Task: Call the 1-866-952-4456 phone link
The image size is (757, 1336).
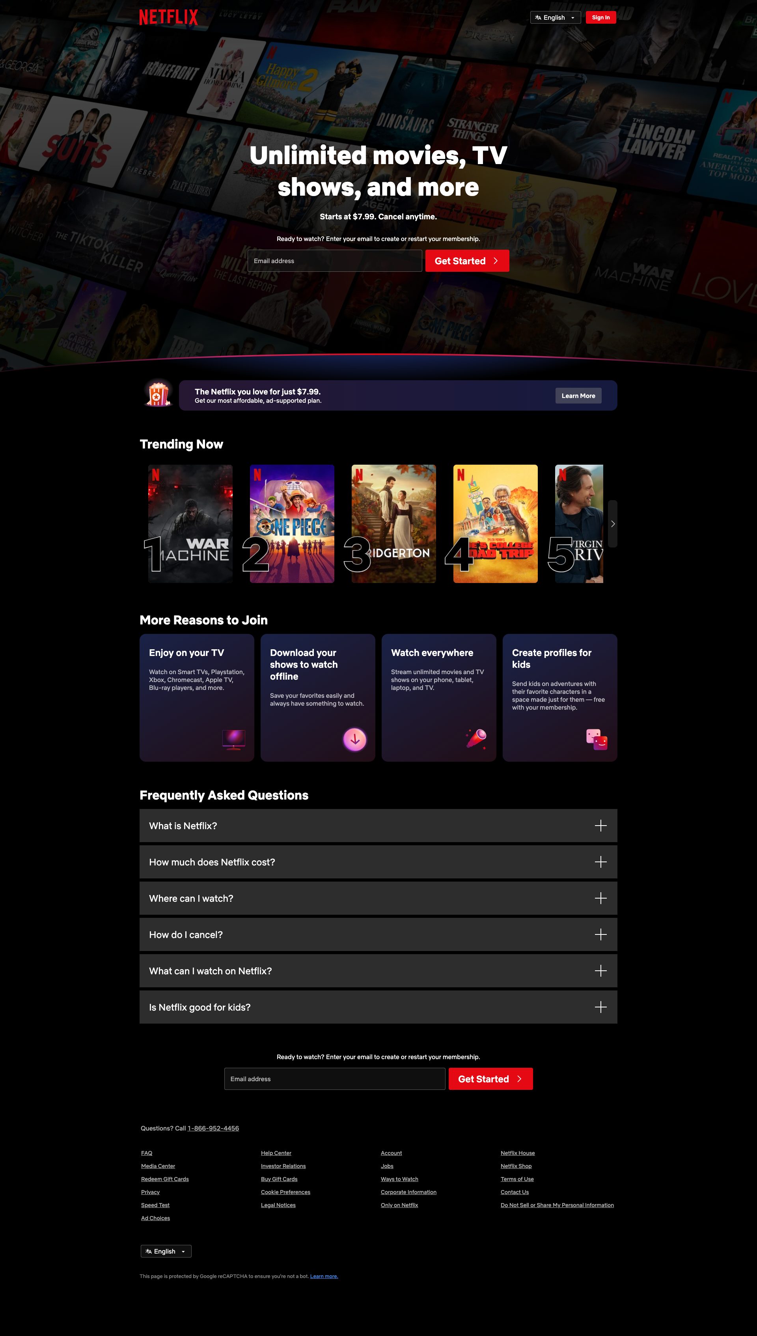Action: (213, 1128)
